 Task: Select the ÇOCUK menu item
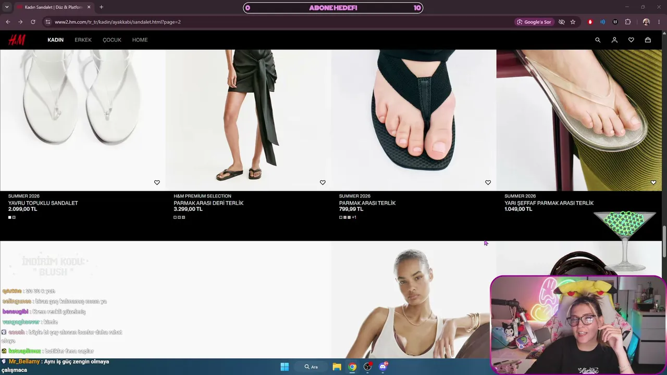[x=112, y=40]
